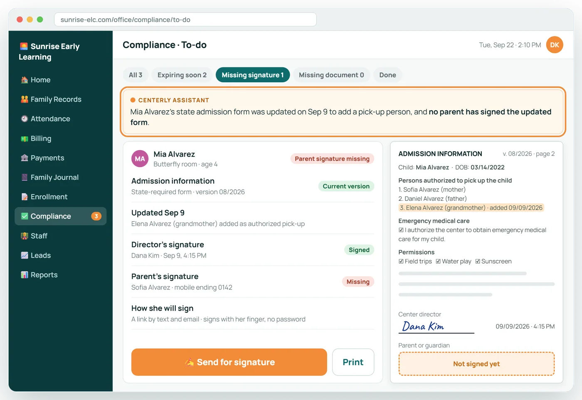Click the Print button
The height and width of the screenshot is (400, 582).
point(353,362)
